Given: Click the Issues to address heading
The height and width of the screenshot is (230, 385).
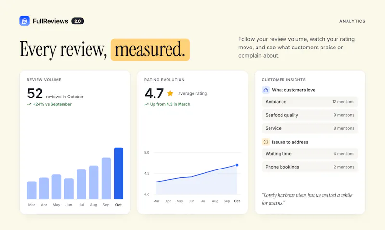Looking at the screenshot, I should pos(290,142).
